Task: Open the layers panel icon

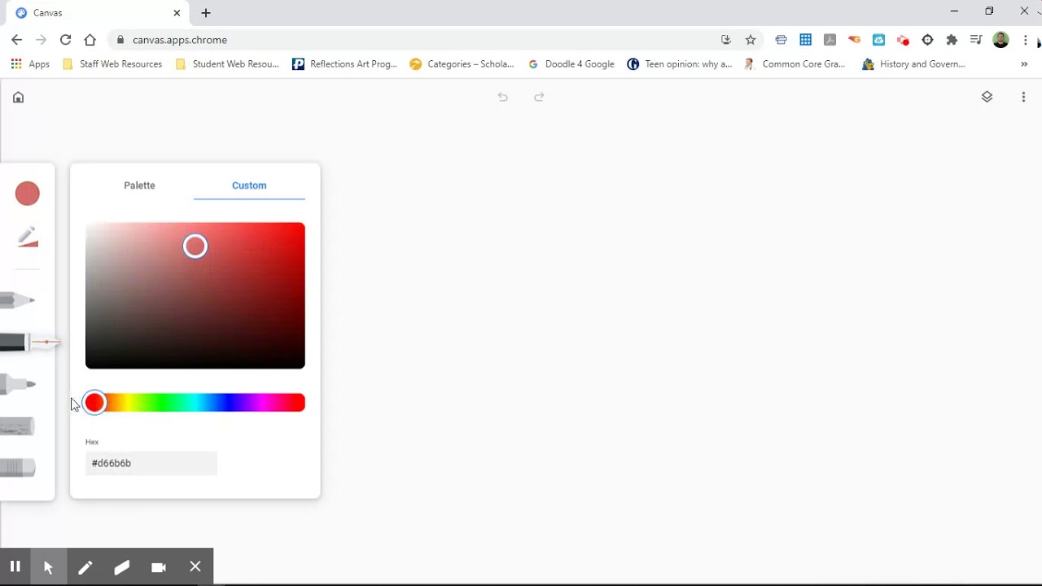Action: [987, 97]
